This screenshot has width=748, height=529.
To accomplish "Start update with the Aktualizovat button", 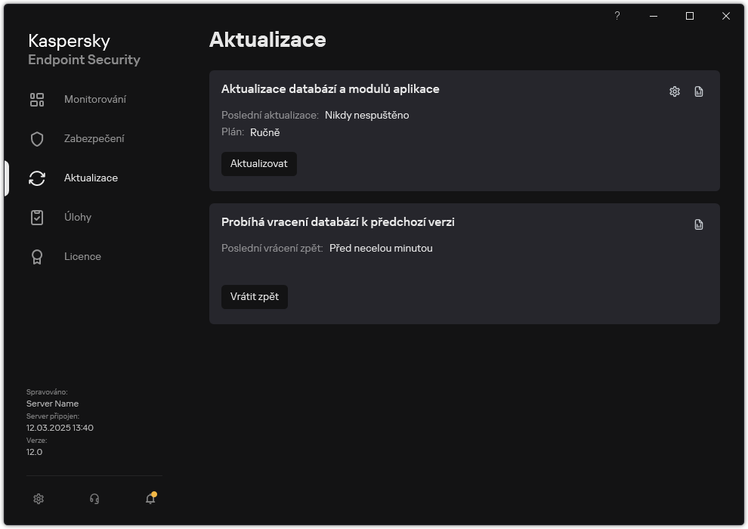I will tap(258, 163).
